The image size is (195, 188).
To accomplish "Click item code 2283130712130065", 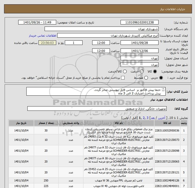I will [x=167, y=162].
